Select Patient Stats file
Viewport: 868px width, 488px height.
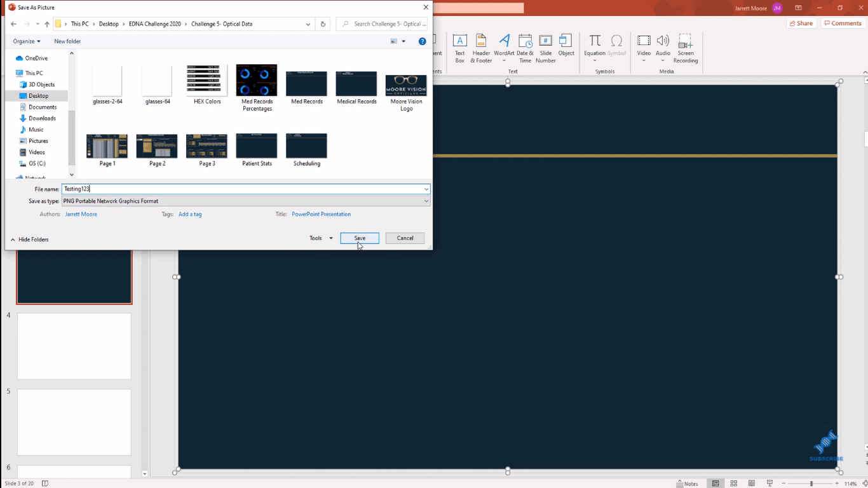[257, 151]
